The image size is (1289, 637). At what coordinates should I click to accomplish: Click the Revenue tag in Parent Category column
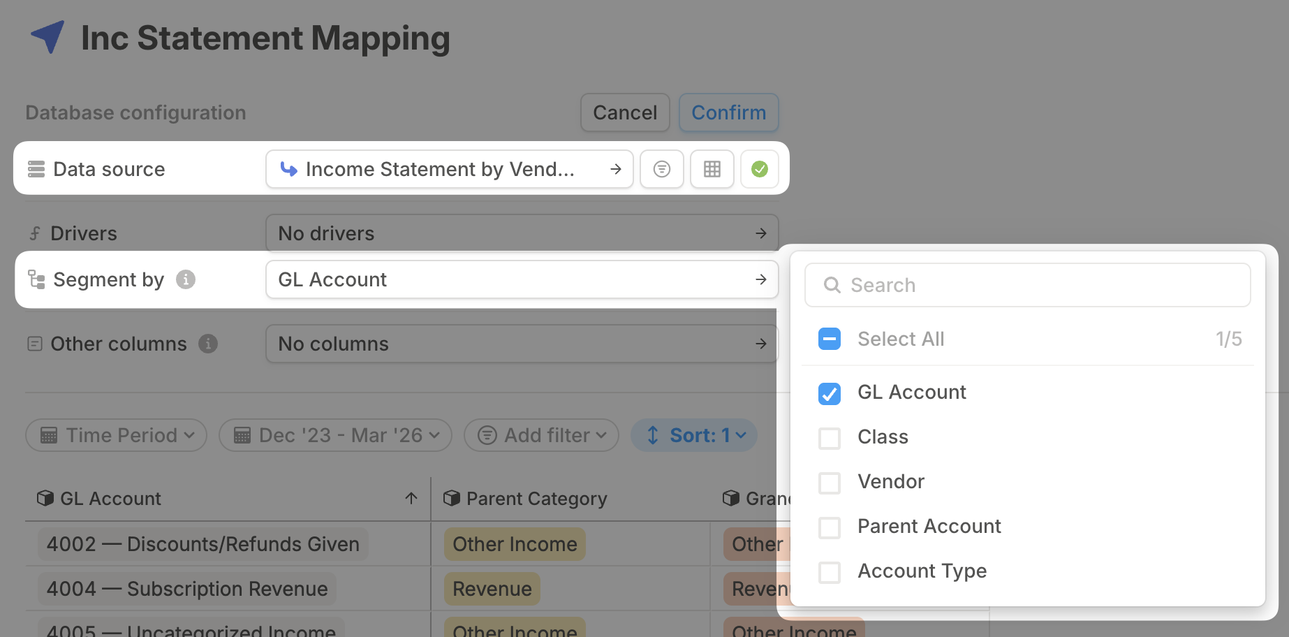pos(492,589)
